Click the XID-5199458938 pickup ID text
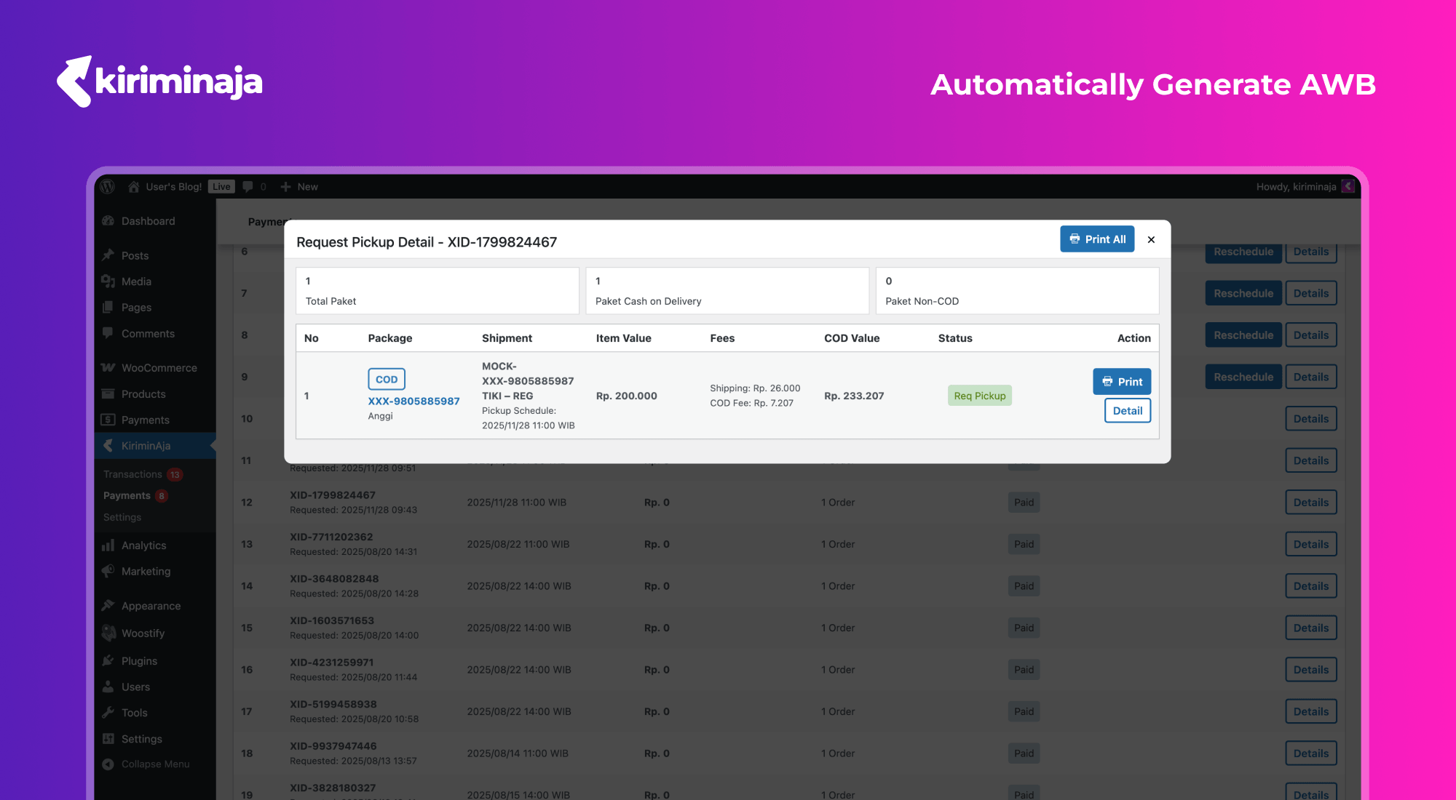Viewport: 1456px width, 800px height. click(x=333, y=704)
